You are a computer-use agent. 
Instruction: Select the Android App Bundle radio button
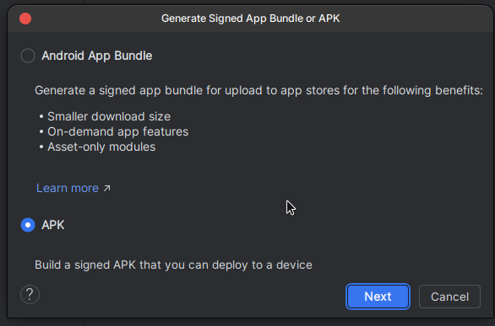28,56
